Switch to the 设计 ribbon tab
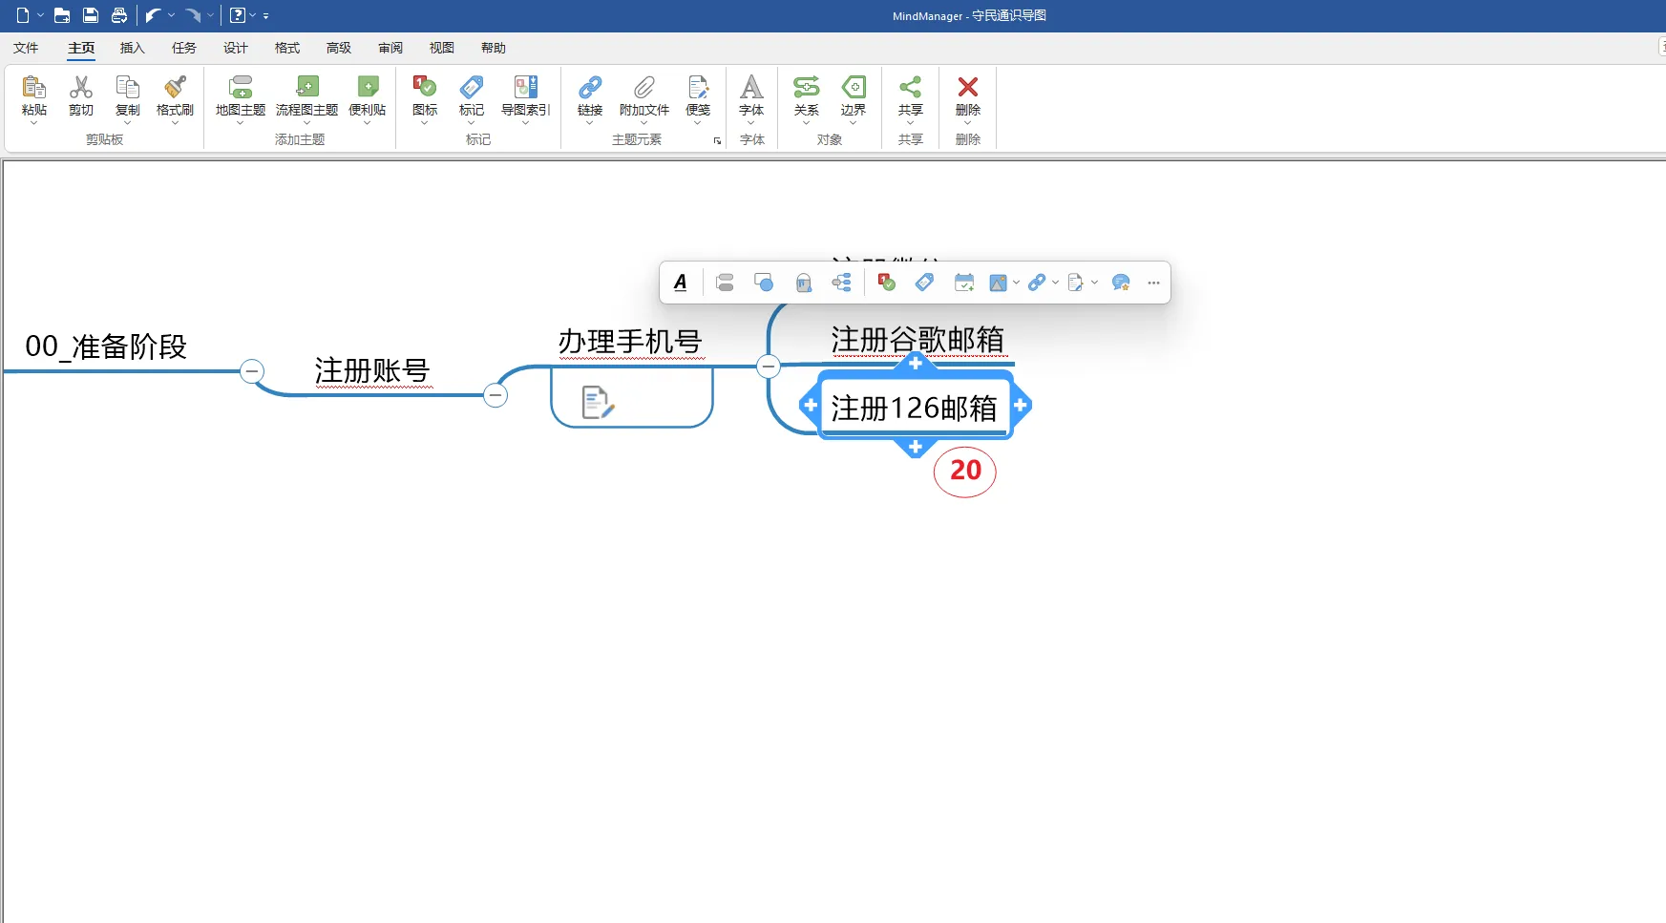Image resolution: width=1666 pixels, height=923 pixels. [x=235, y=48]
